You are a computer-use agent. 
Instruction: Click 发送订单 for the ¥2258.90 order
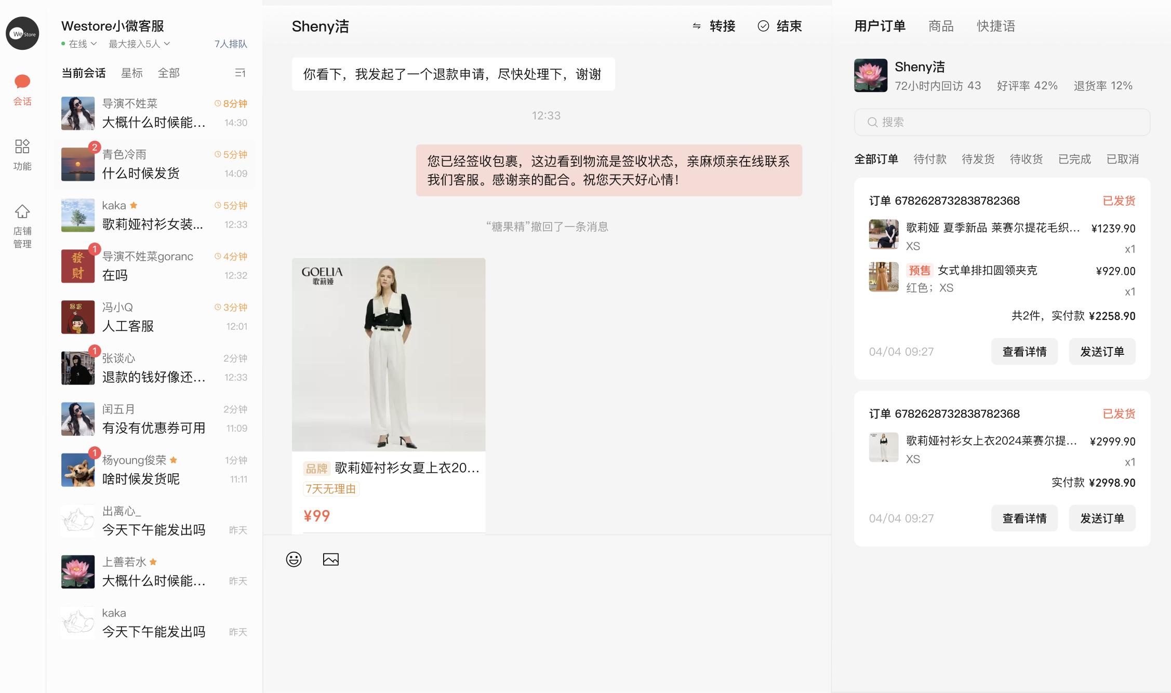1102,352
